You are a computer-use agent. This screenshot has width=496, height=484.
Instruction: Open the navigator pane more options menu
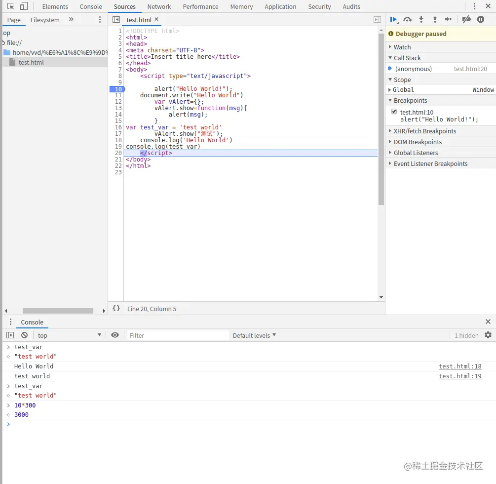click(x=100, y=20)
